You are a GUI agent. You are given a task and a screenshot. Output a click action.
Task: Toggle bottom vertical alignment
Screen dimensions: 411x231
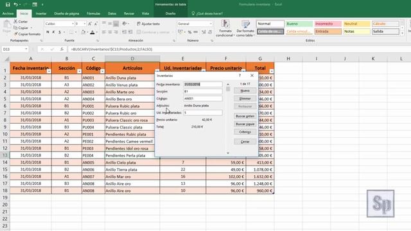tap(116, 24)
